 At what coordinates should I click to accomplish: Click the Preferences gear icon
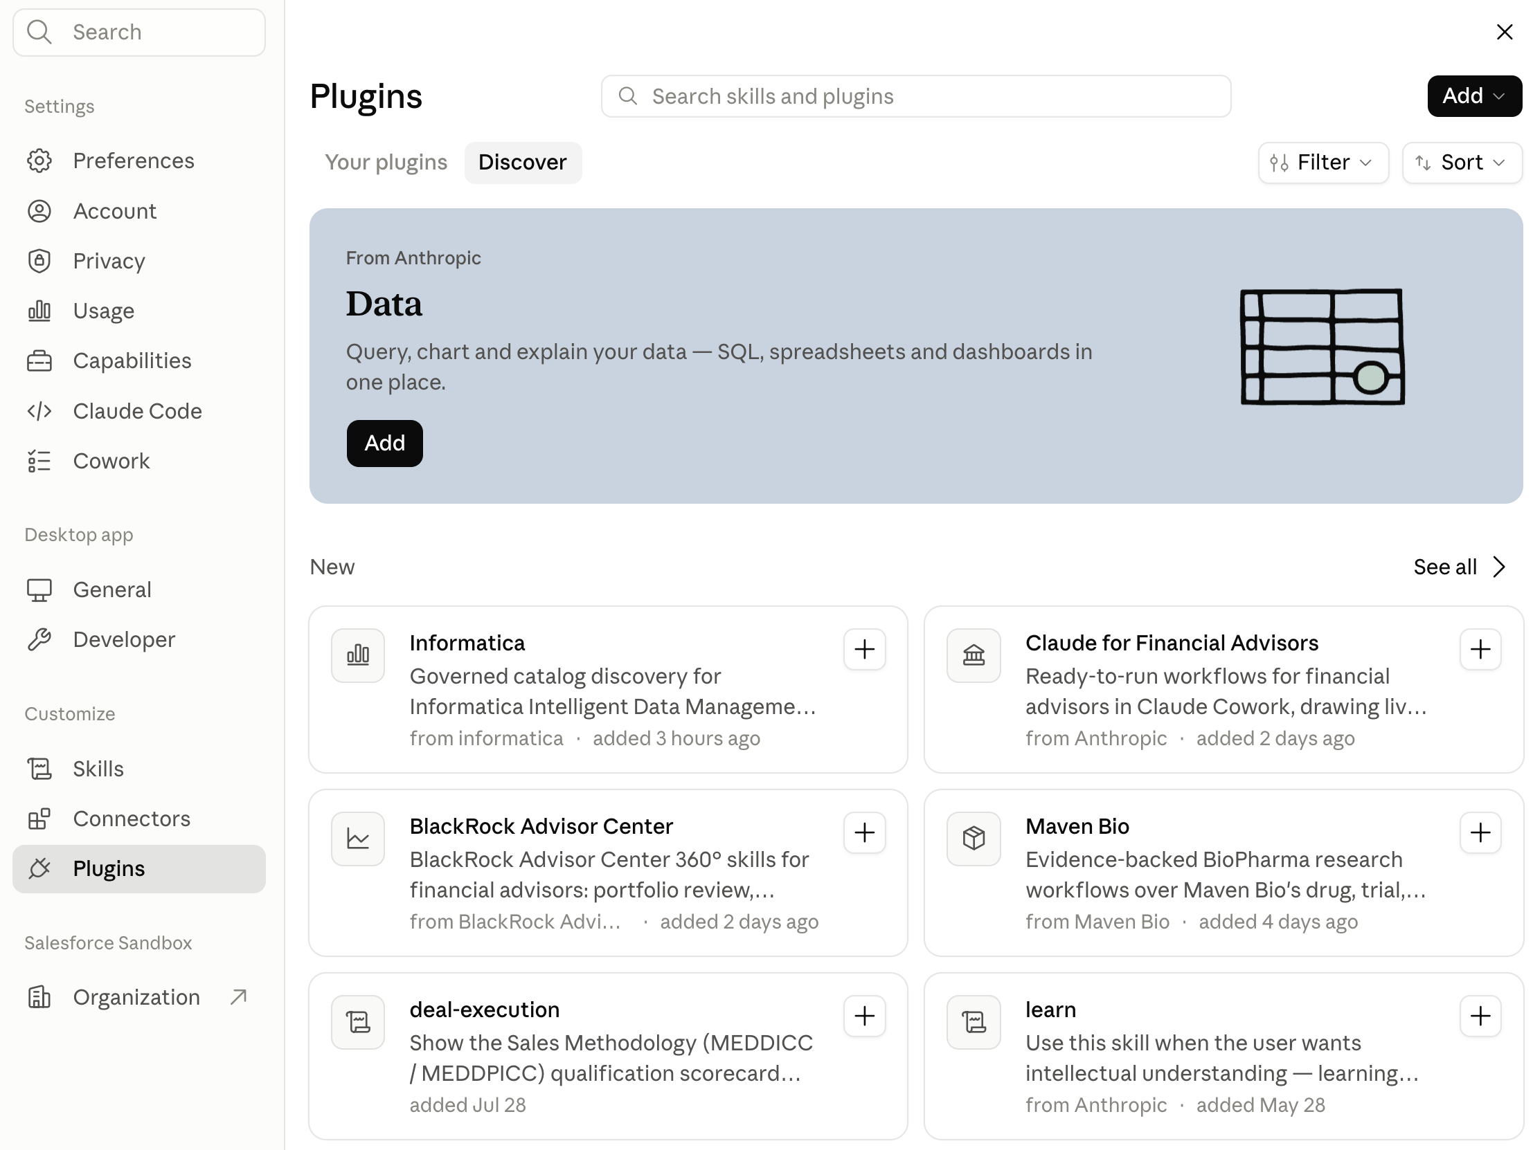point(39,161)
